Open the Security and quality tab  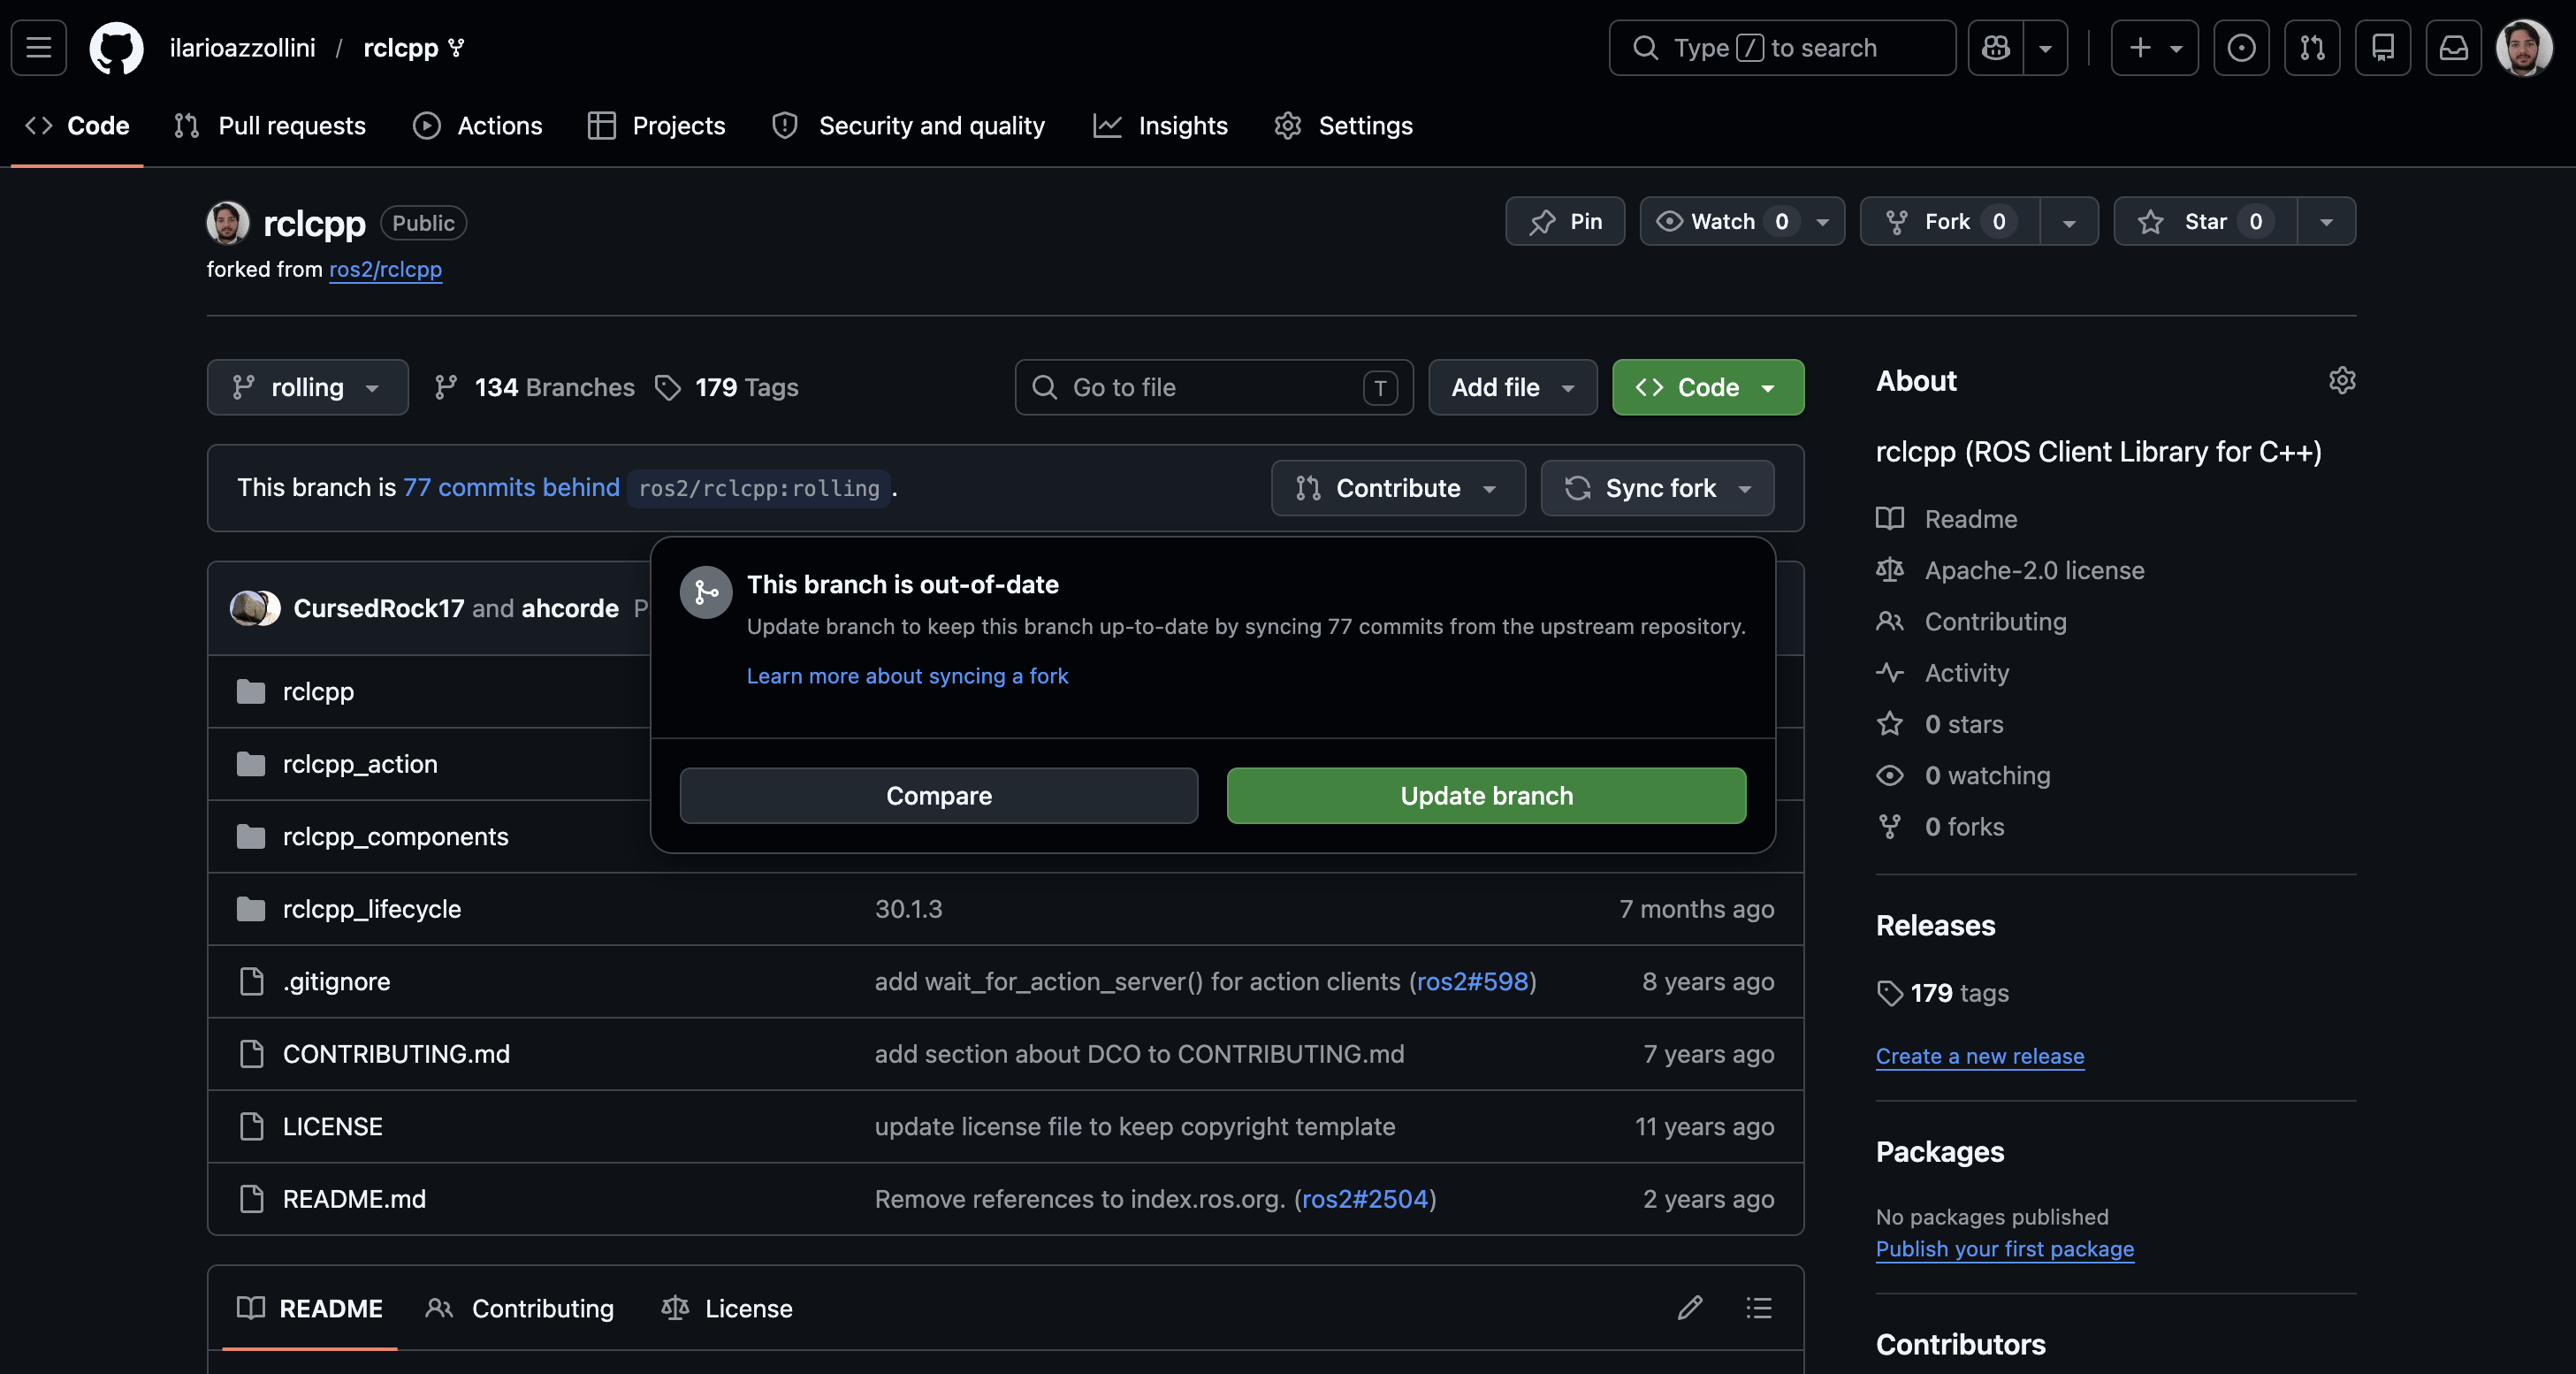point(909,126)
